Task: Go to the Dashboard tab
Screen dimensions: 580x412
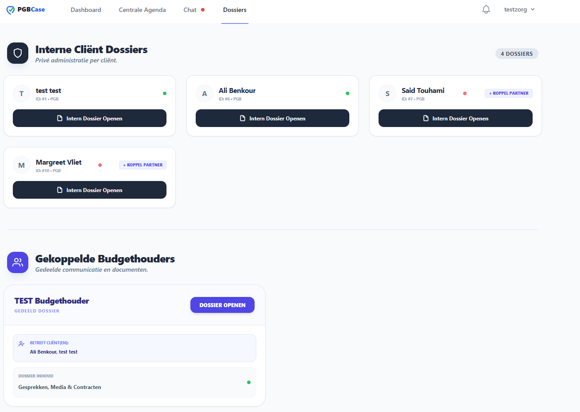Action: click(86, 10)
